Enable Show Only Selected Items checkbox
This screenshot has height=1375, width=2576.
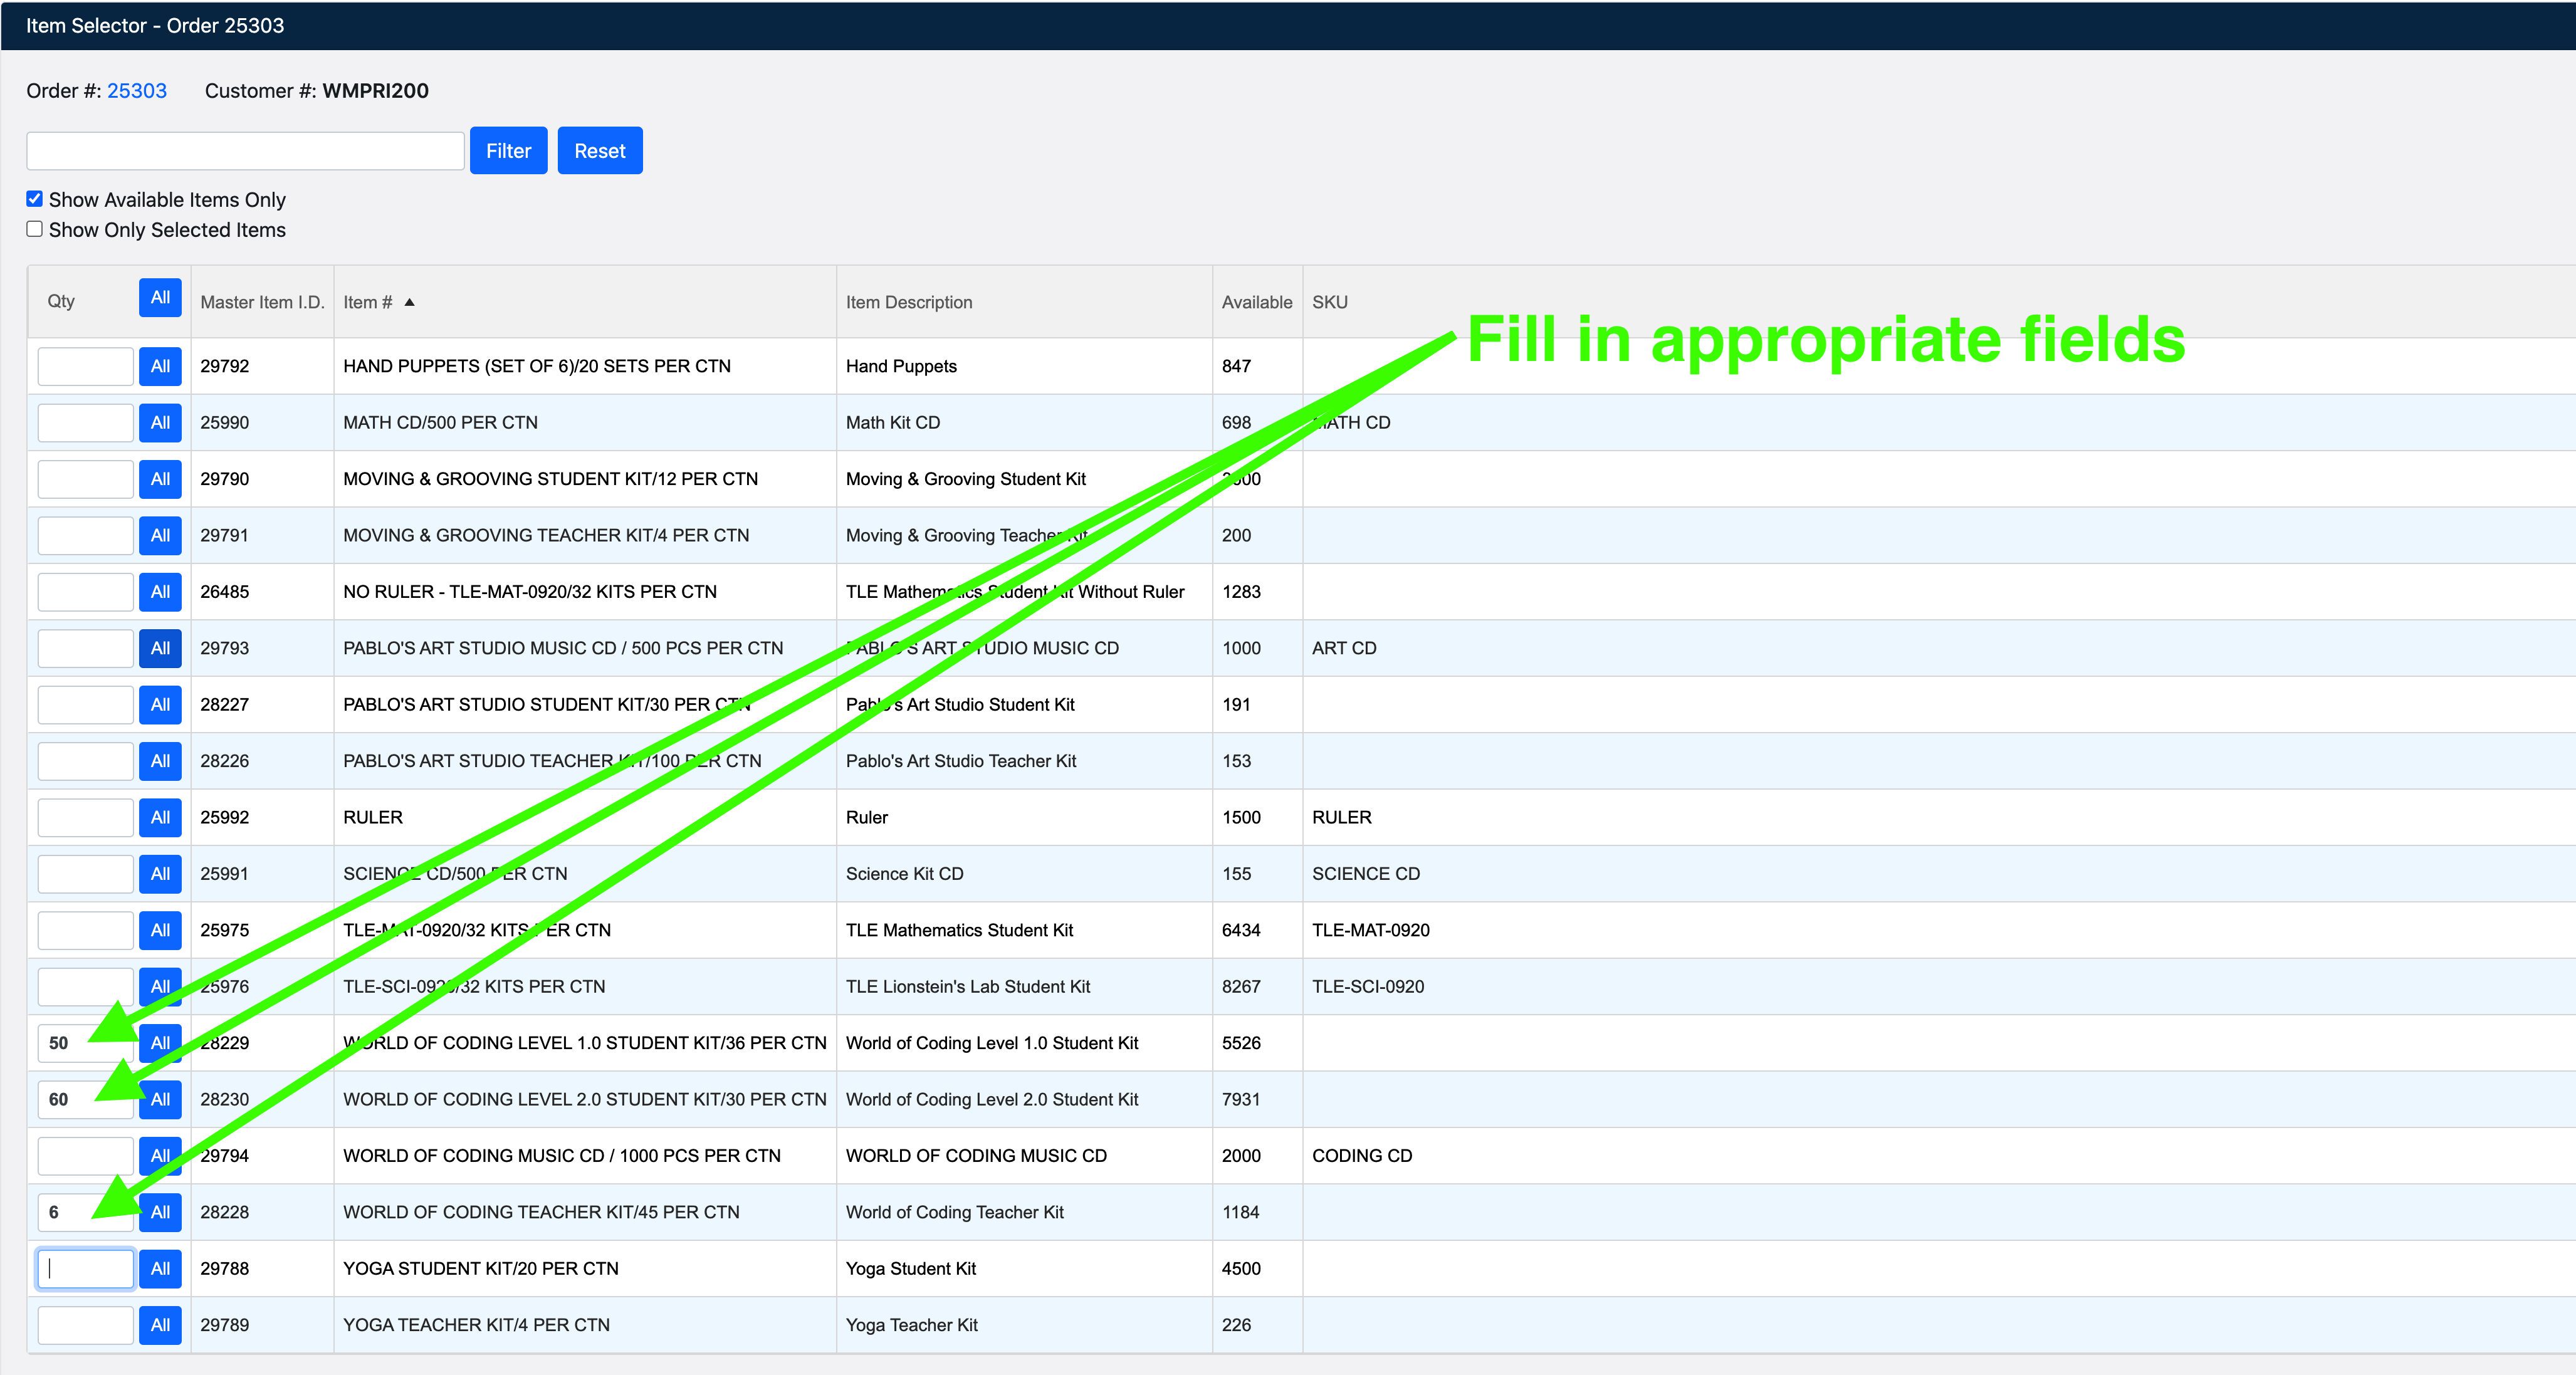click(x=35, y=229)
